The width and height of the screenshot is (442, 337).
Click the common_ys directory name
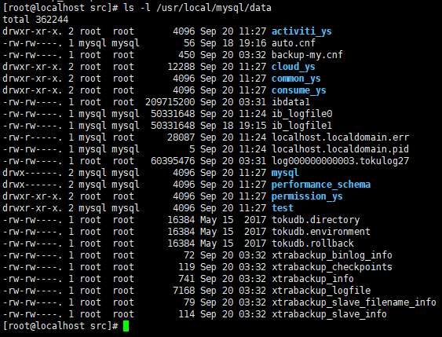296,79
